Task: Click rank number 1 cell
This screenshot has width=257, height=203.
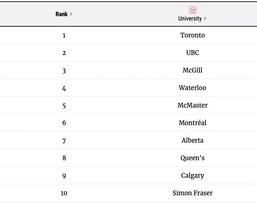Action: pyautogui.click(x=64, y=35)
